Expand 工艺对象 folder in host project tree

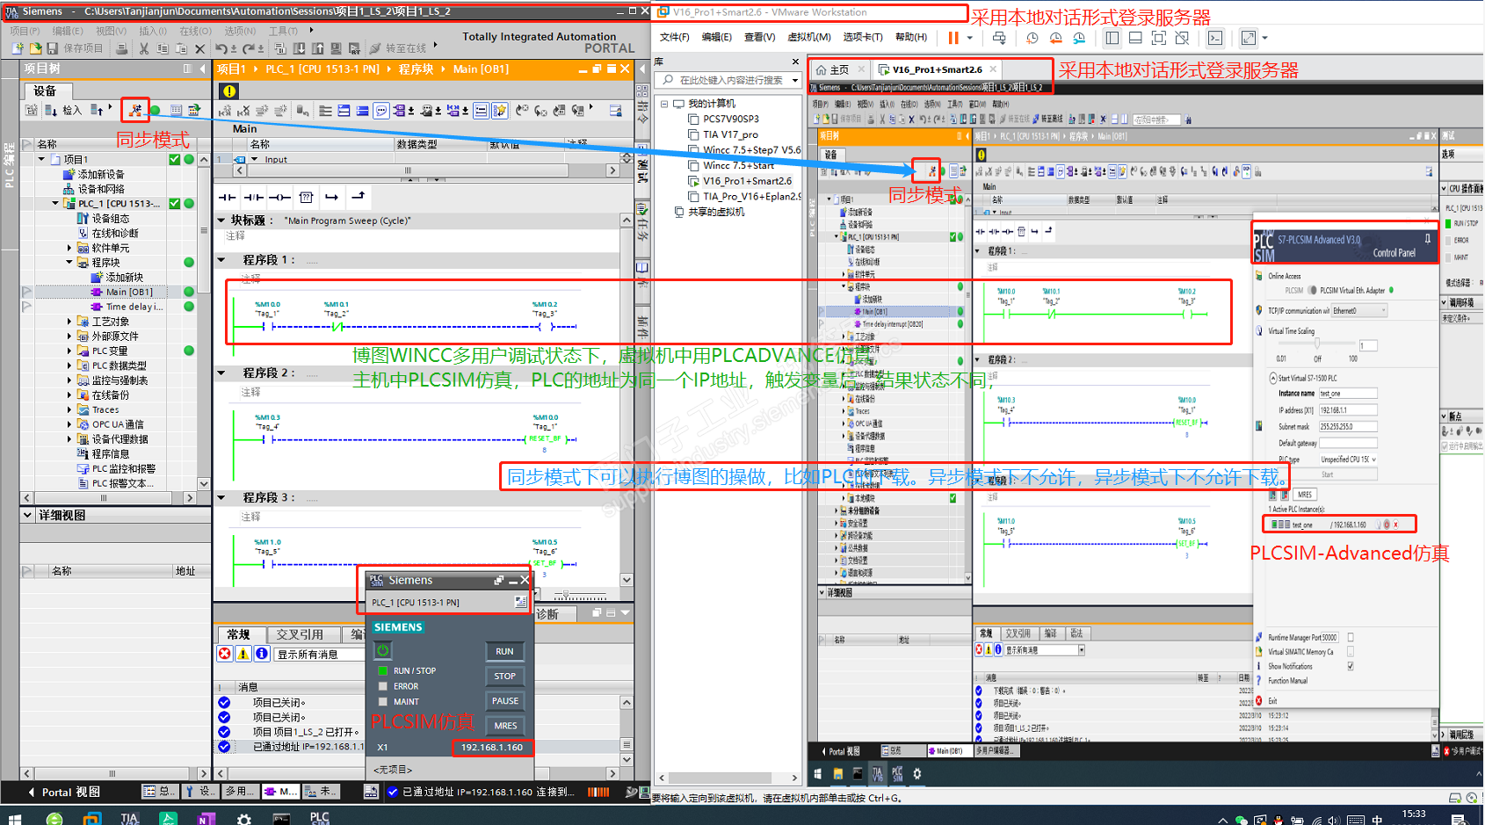point(69,322)
